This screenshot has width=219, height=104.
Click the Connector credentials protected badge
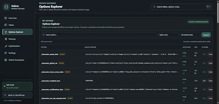pyautogui.click(x=198, y=22)
